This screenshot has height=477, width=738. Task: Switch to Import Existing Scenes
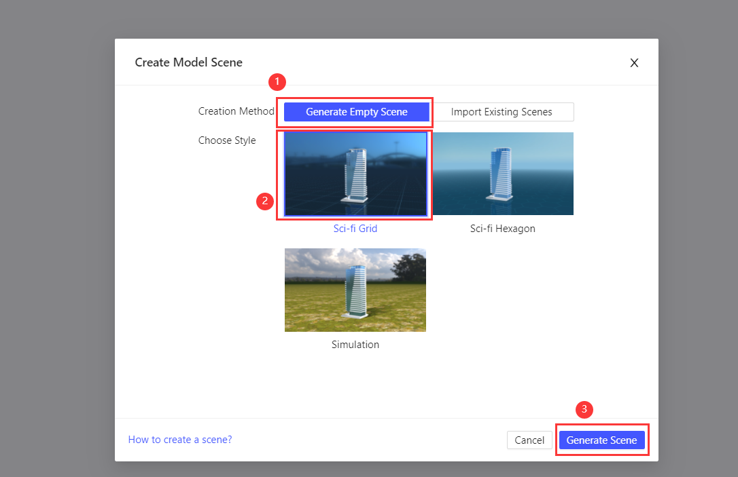(503, 112)
